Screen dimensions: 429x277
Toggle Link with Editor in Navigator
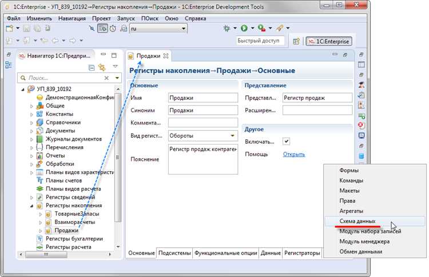coord(102,67)
